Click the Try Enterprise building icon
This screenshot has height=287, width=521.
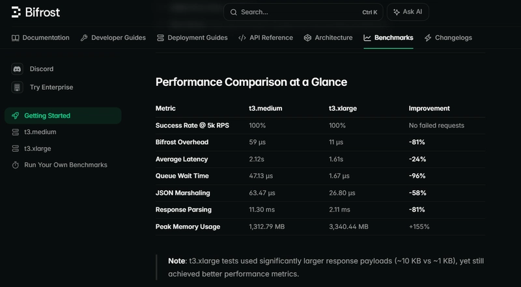[x=17, y=87]
